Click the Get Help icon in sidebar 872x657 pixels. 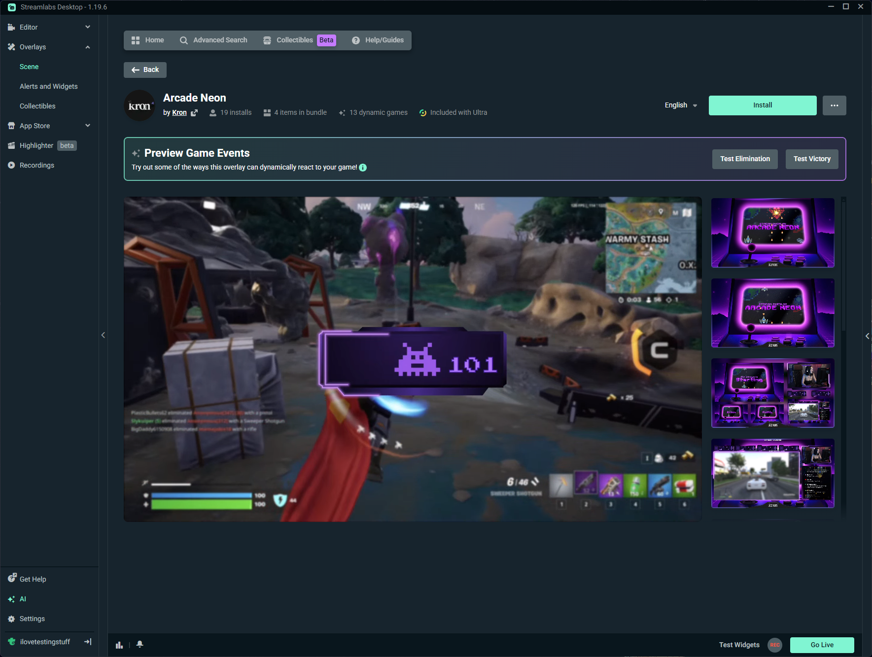(x=11, y=579)
